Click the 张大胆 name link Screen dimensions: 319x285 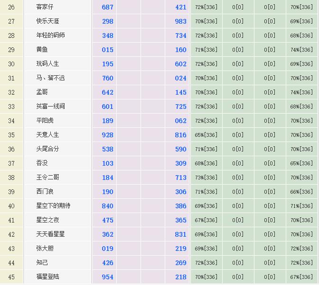click(x=45, y=249)
